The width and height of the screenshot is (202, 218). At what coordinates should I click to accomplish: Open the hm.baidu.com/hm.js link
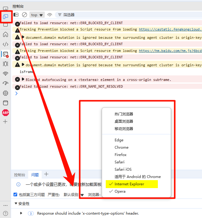pyautogui.click(x=170, y=51)
